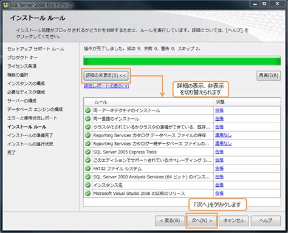288x233 pixels.
Task: Click the キャンセル button
Action: [x=234, y=220]
